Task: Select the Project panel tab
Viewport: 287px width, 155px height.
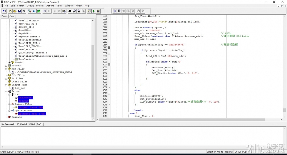Action: coord(5,16)
